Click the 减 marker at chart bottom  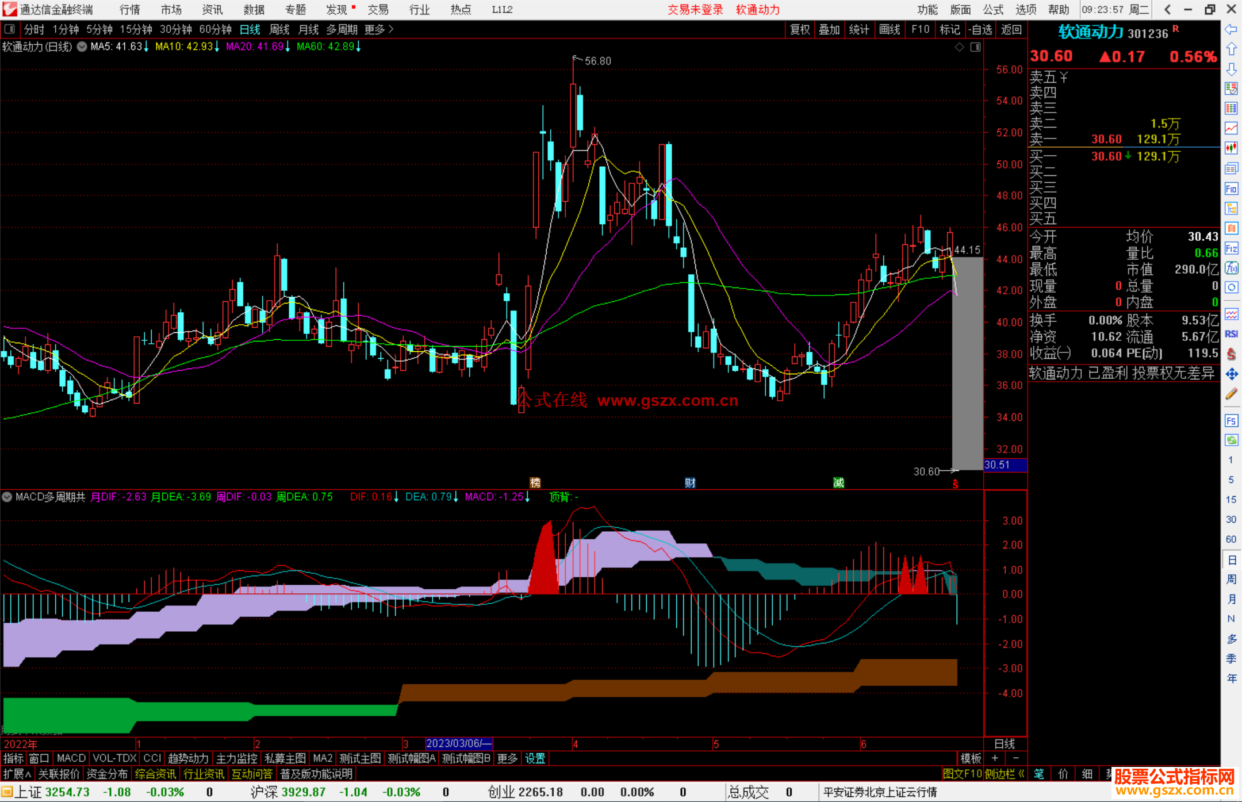click(x=839, y=483)
